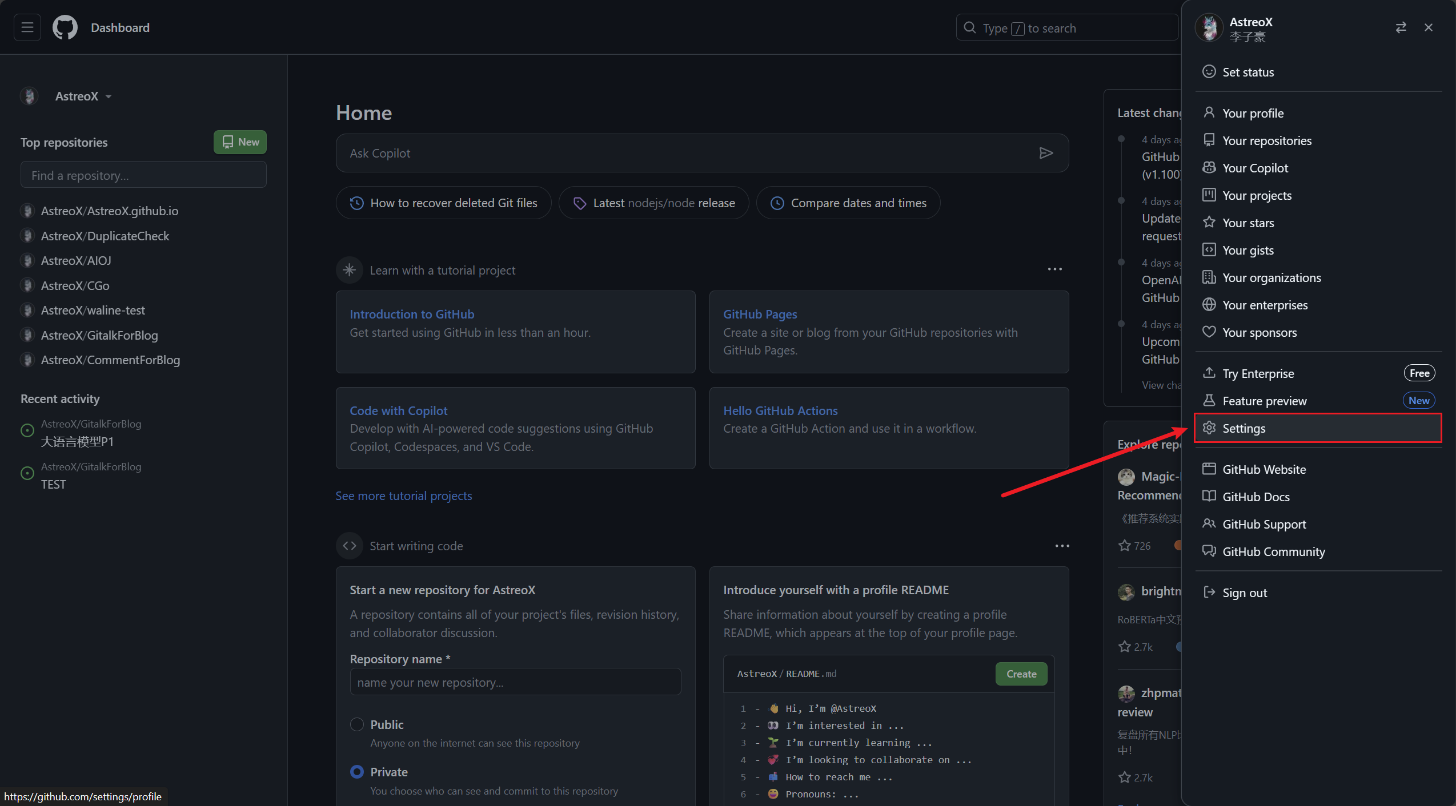This screenshot has height=806, width=1456.
Task: Open Feature preview menu item
Action: (x=1318, y=401)
